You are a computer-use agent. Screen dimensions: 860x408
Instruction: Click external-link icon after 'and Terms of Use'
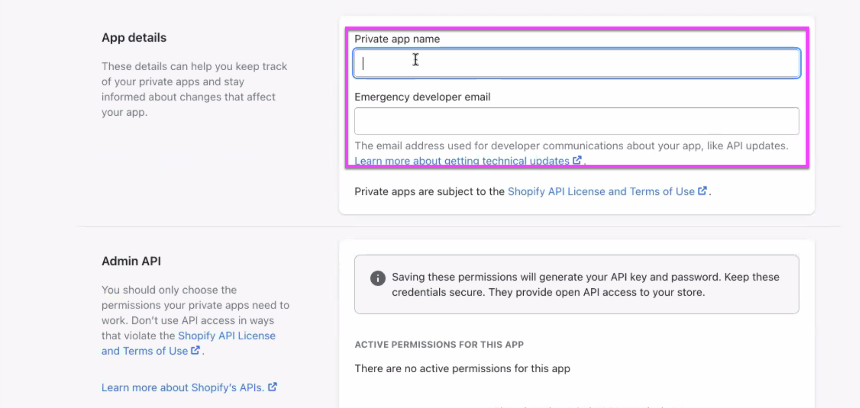point(195,350)
